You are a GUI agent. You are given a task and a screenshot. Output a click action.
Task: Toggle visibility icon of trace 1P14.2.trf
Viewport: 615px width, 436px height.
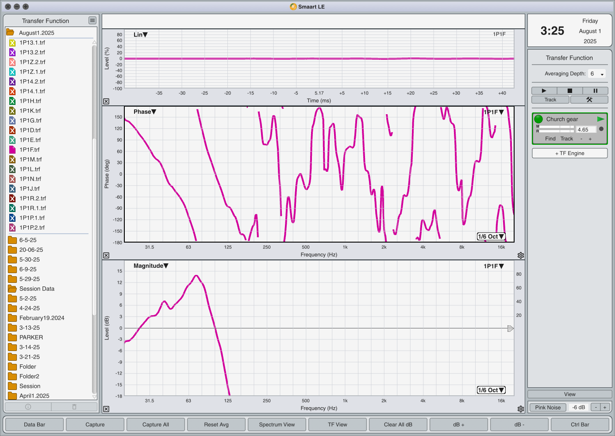pyautogui.click(x=12, y=81)
